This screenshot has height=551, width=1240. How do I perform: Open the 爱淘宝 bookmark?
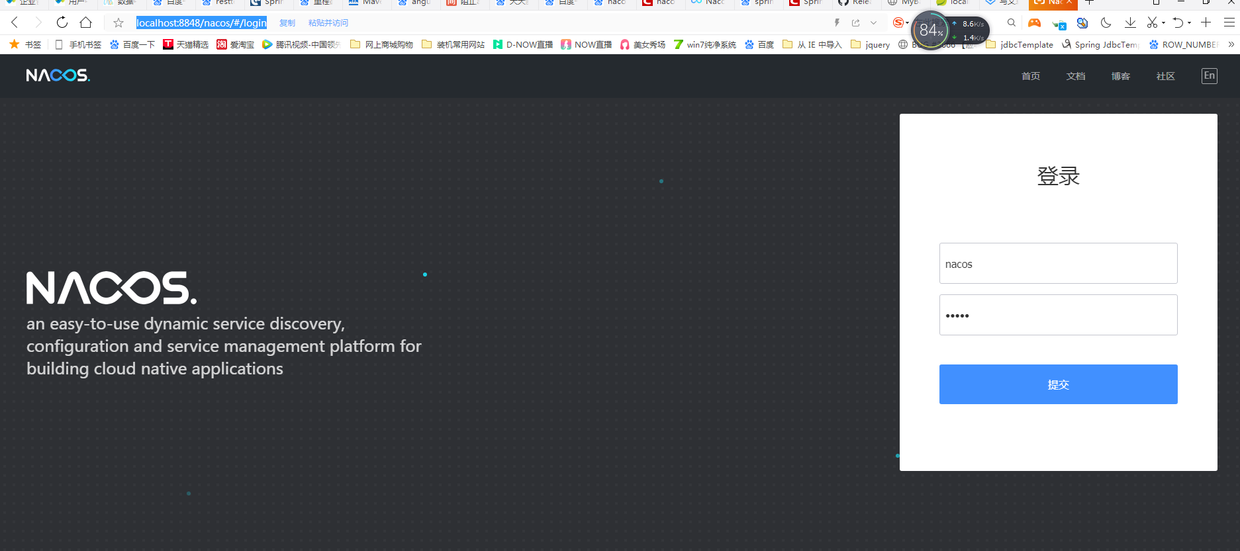[x=236, y=44]
